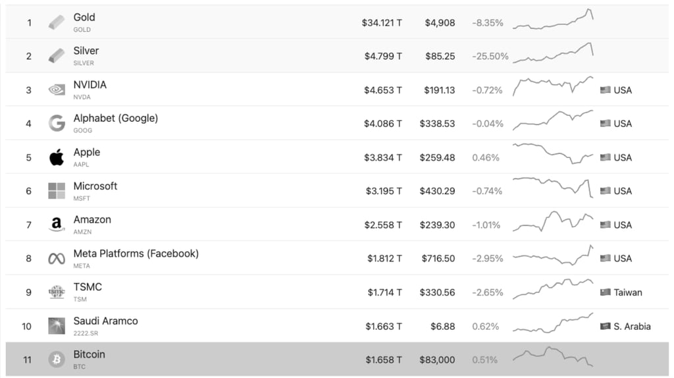Click the Microsoft sparkline price chart
The height and width of the screenshot is (378, 674).
click(553, 187)
